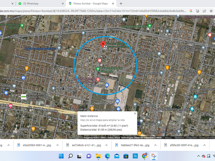Open the Verificentro CO 928 marker
215x161 pixels.
(x=179, y=131)
